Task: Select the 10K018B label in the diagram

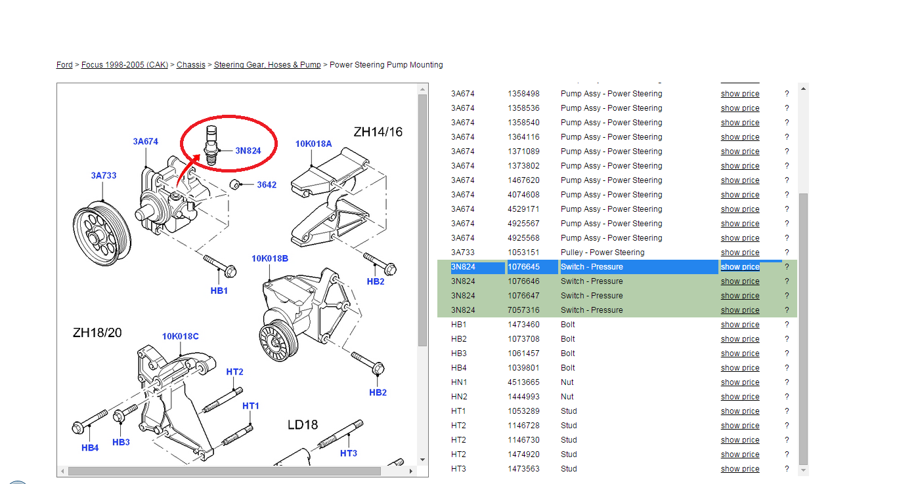Action: (x=270, y=258)
